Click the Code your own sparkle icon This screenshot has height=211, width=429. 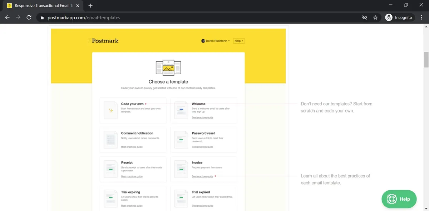point(111,111)
